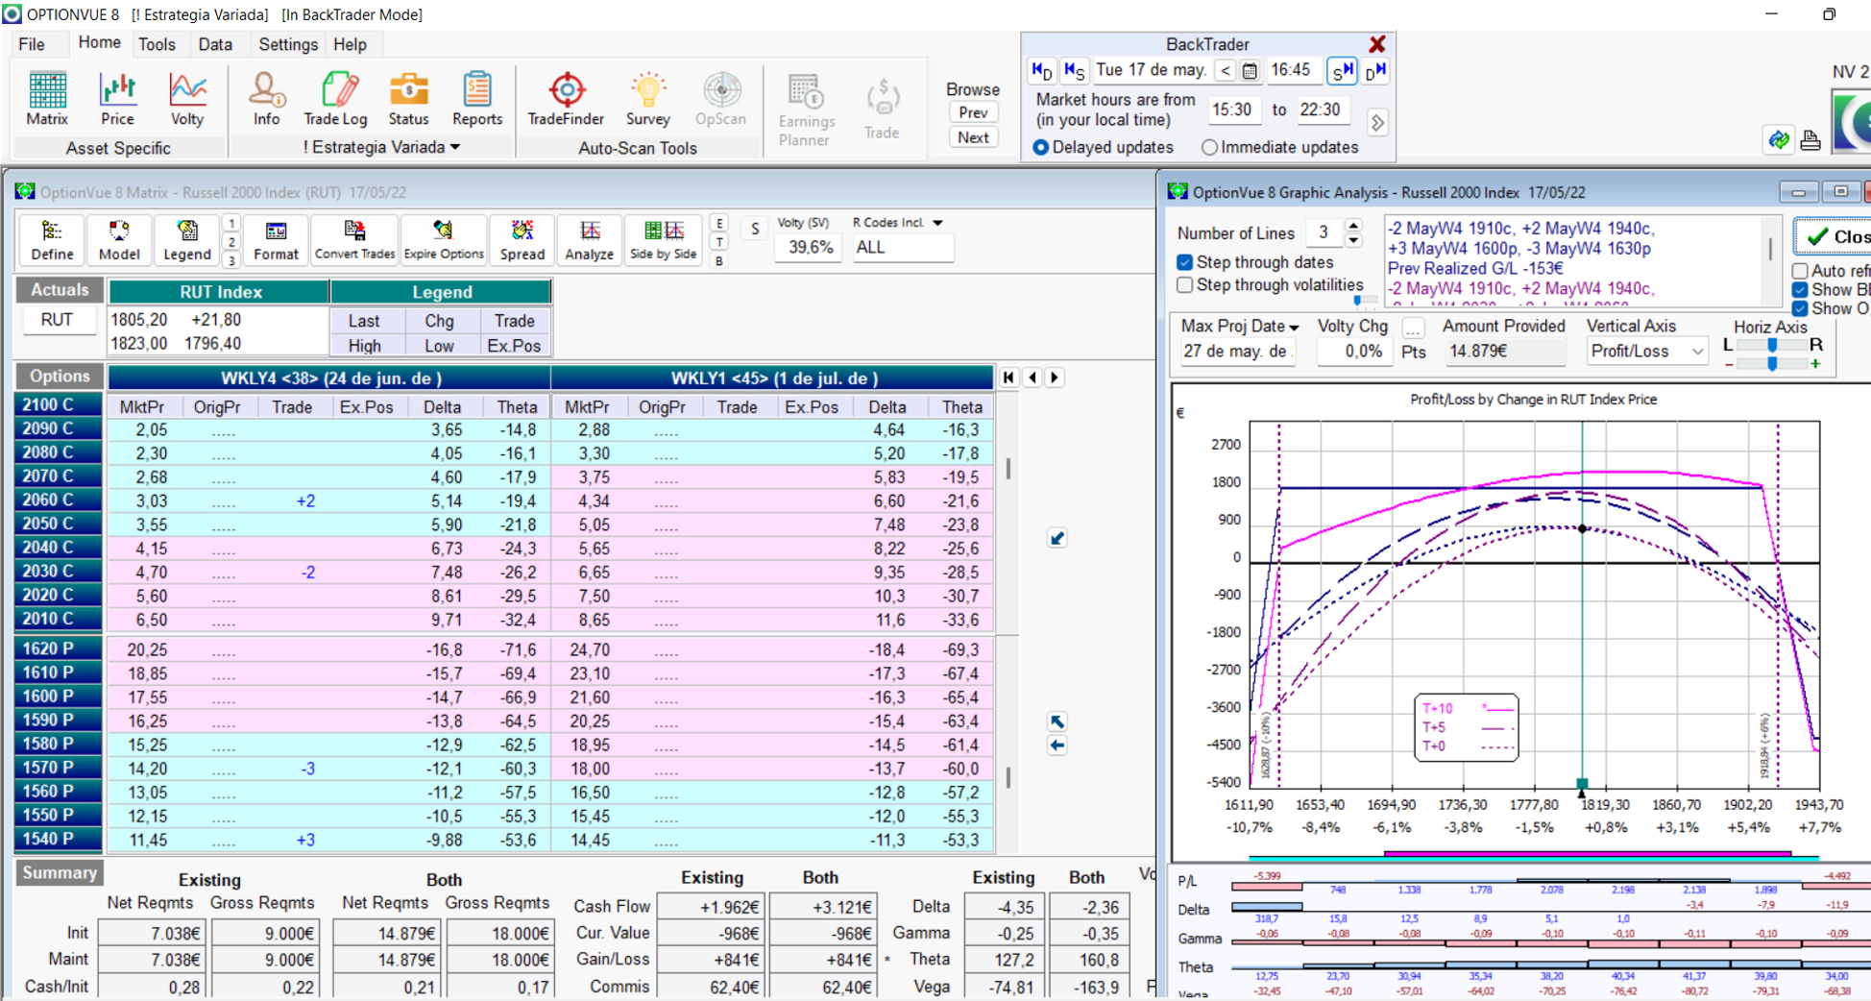Switch to the Home ribbon tab
The height and width of the screenshot is (1001, 1871).
(100, 43)
